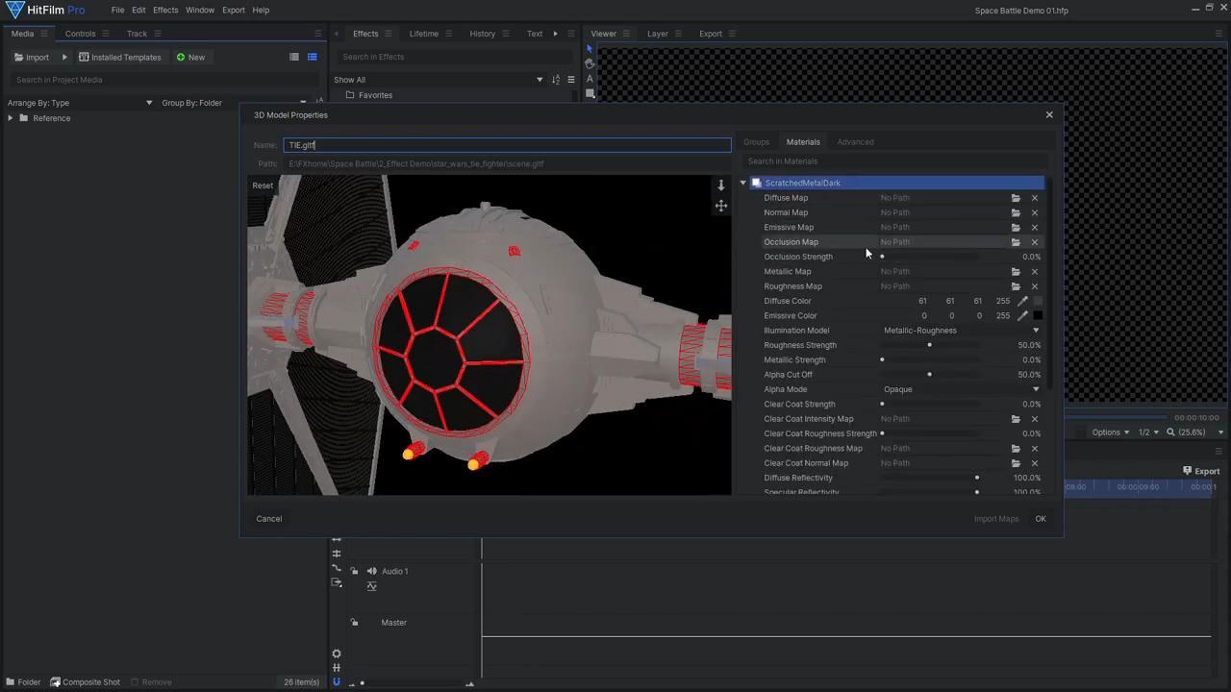Screen dimensions: 1231x692
Task: Clear the Roughness Map path
Action: [1035, 286]
